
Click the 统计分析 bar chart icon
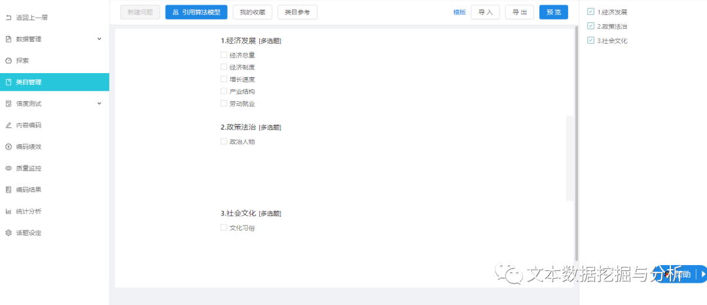(8, 212)
